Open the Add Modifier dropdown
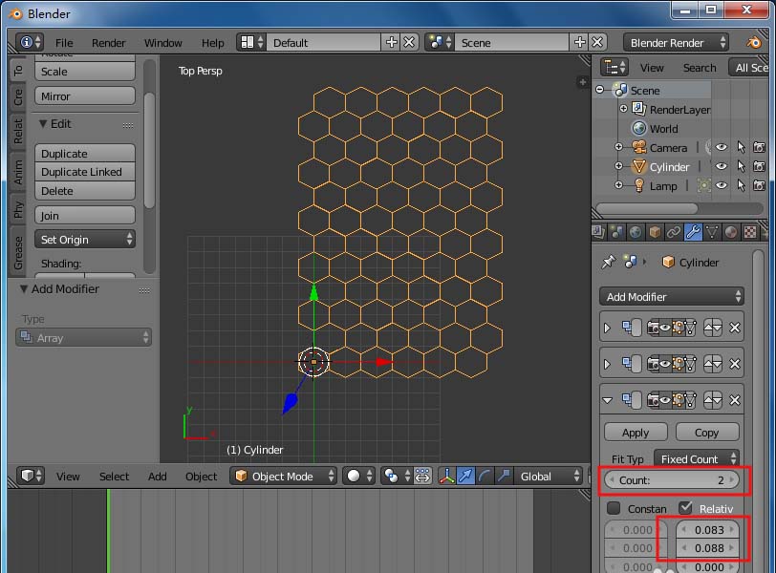 [x=671, y=297]
